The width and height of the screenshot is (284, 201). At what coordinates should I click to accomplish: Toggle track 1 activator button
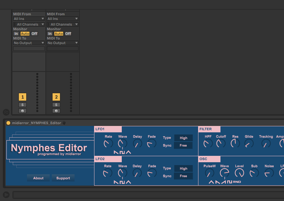pos(22,97)
